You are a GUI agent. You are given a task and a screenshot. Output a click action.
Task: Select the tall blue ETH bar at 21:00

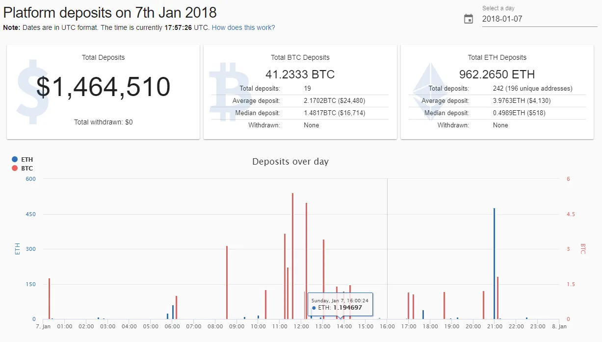pyautogui.click(x=495, y=264)
